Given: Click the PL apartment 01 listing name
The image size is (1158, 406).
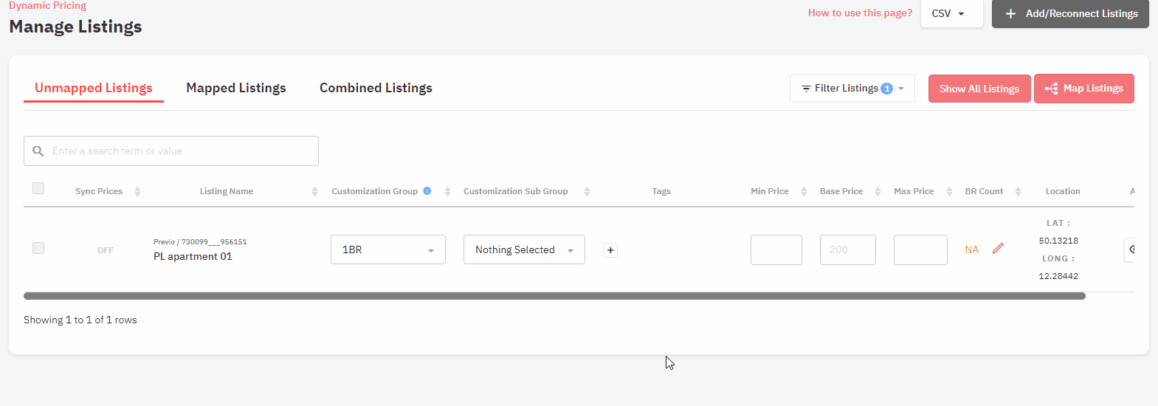Looking at the screenshot, I should click(193, 256).
